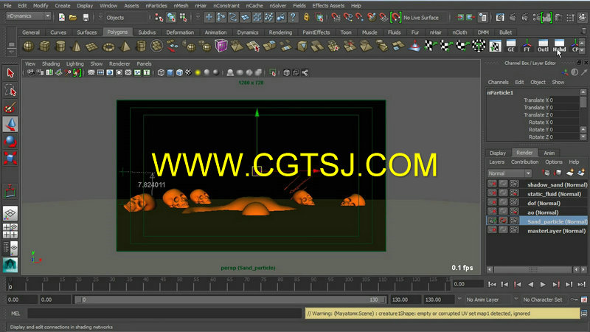Image resolution: width=590 pixels, height=332 pixels.
Task: Open the Contribution layer menu
Action: 524,162
